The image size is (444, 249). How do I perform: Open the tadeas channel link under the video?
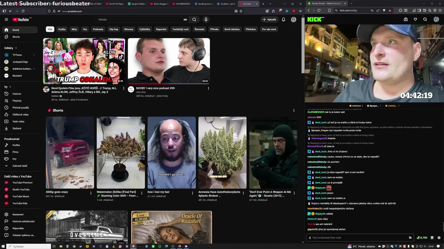pyautogui.click(x=55, y=96)
